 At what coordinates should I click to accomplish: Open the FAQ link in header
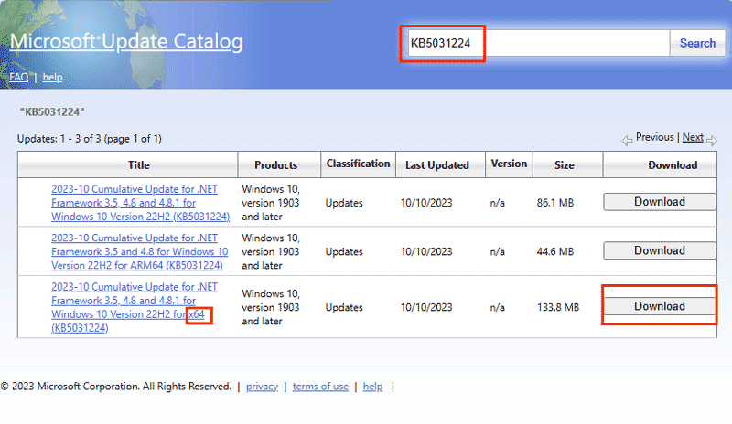pyautogui.click(x=18, y=77)
